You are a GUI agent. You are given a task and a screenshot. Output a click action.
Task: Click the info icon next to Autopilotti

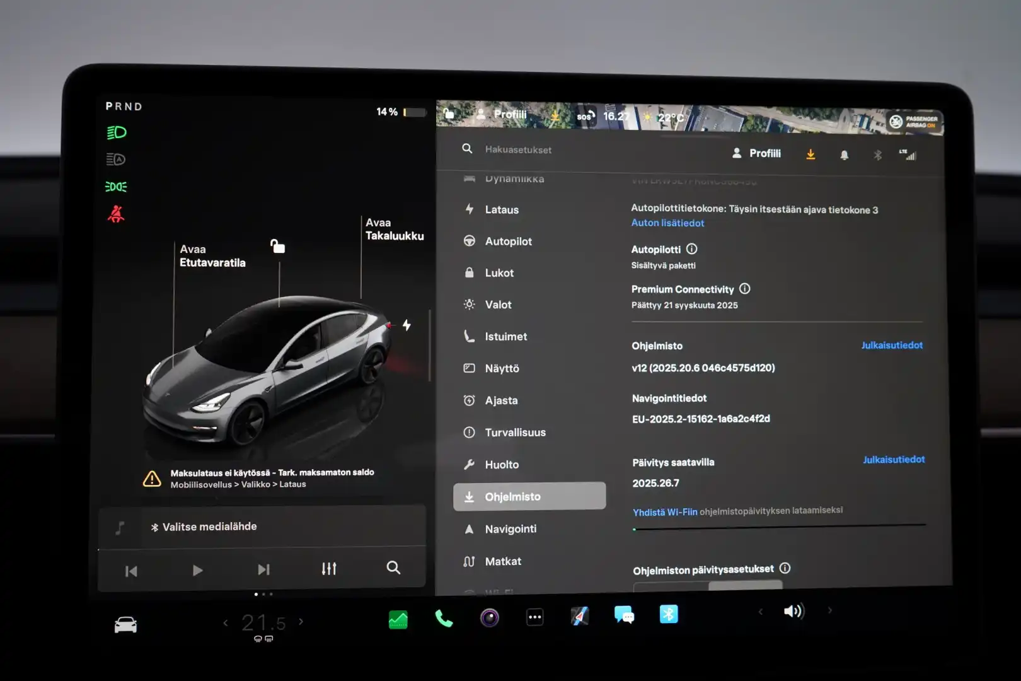[x=691, y=249]
